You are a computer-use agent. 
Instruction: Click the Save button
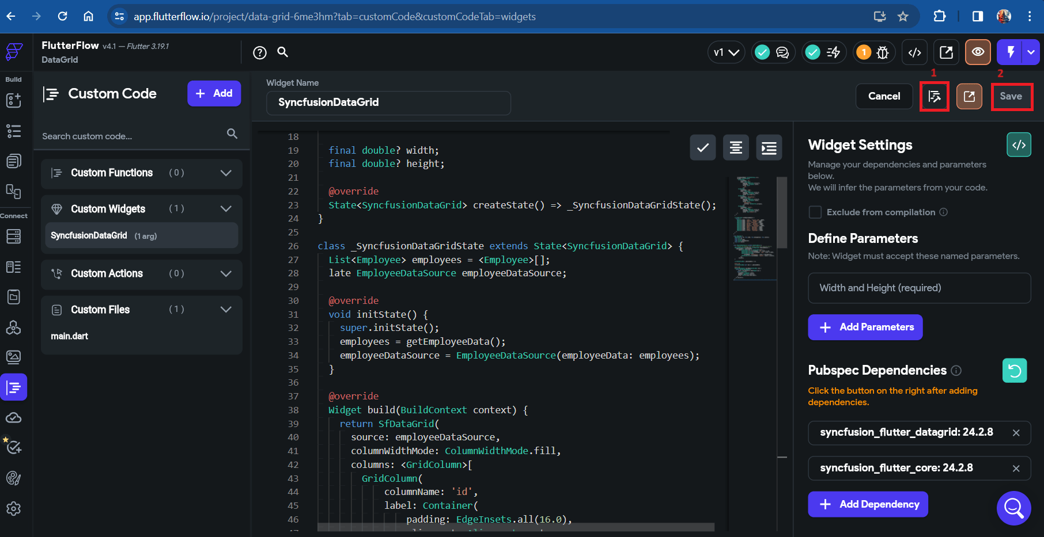[x=1011, y=97]
